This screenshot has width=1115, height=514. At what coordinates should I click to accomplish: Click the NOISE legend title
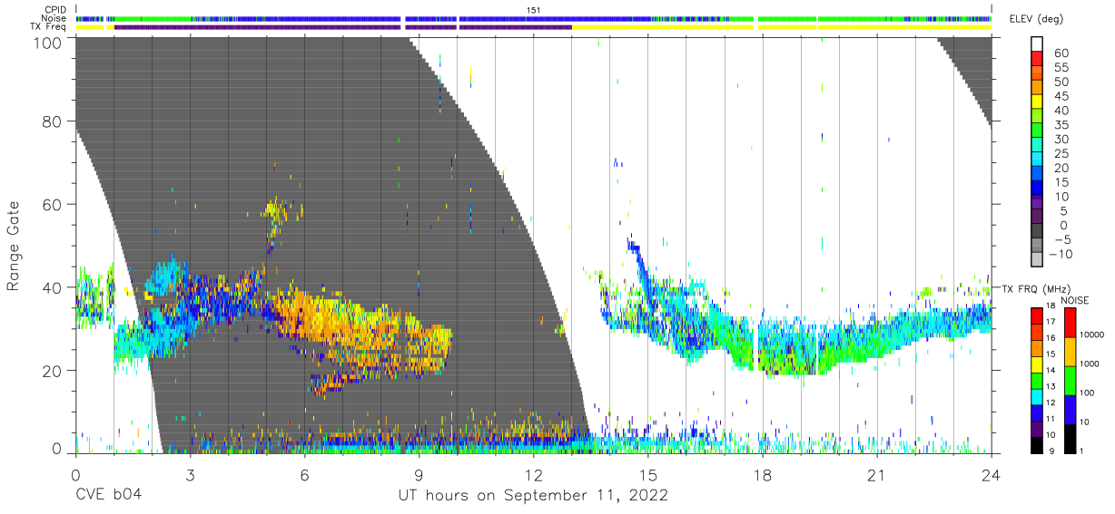(1074, 300)
